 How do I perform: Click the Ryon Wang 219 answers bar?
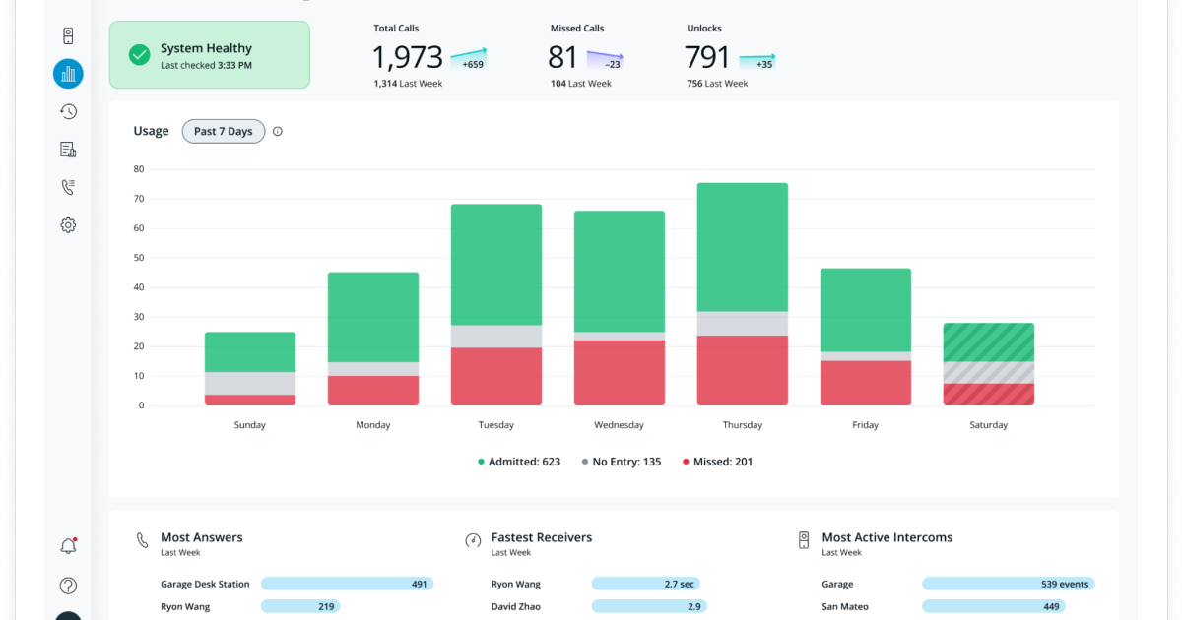coord(300,607)
